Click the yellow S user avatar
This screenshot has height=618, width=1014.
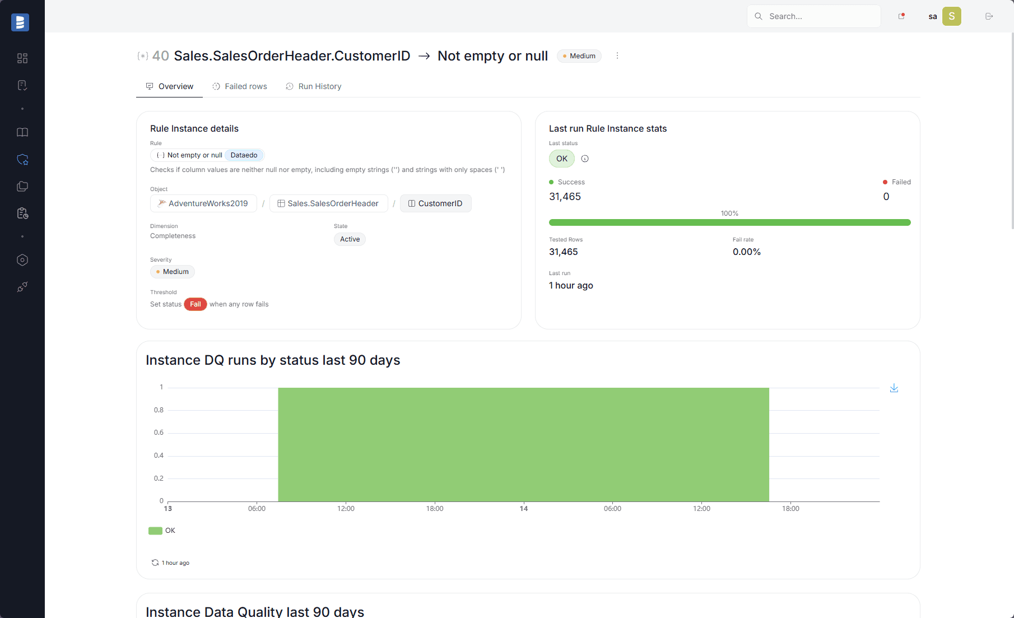coord(951,16)
